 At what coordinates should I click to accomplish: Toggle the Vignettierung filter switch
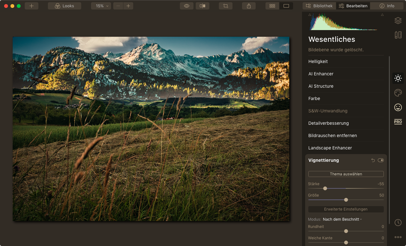[x=381, y=161]
